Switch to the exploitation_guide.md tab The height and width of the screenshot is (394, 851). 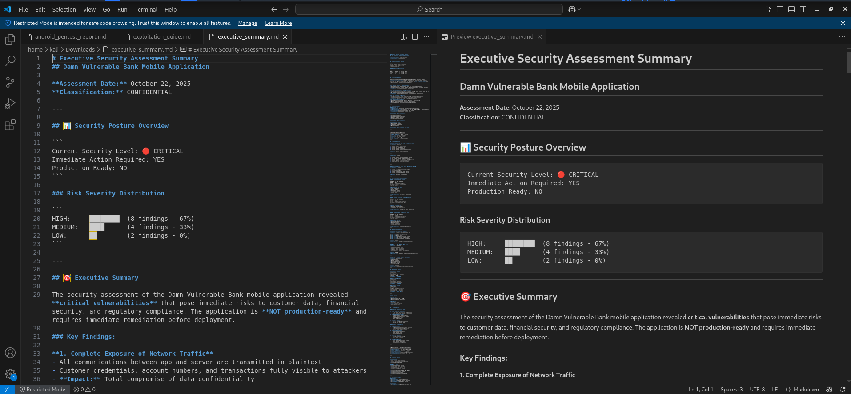tap(162, 37)
